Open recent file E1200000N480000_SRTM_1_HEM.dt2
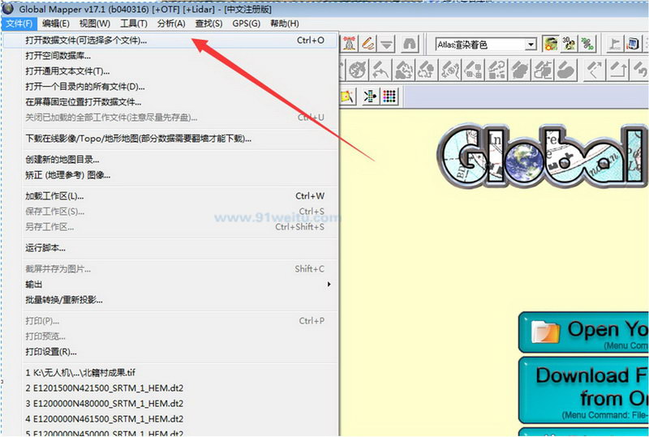649x437 pixels. pos(170,404)
